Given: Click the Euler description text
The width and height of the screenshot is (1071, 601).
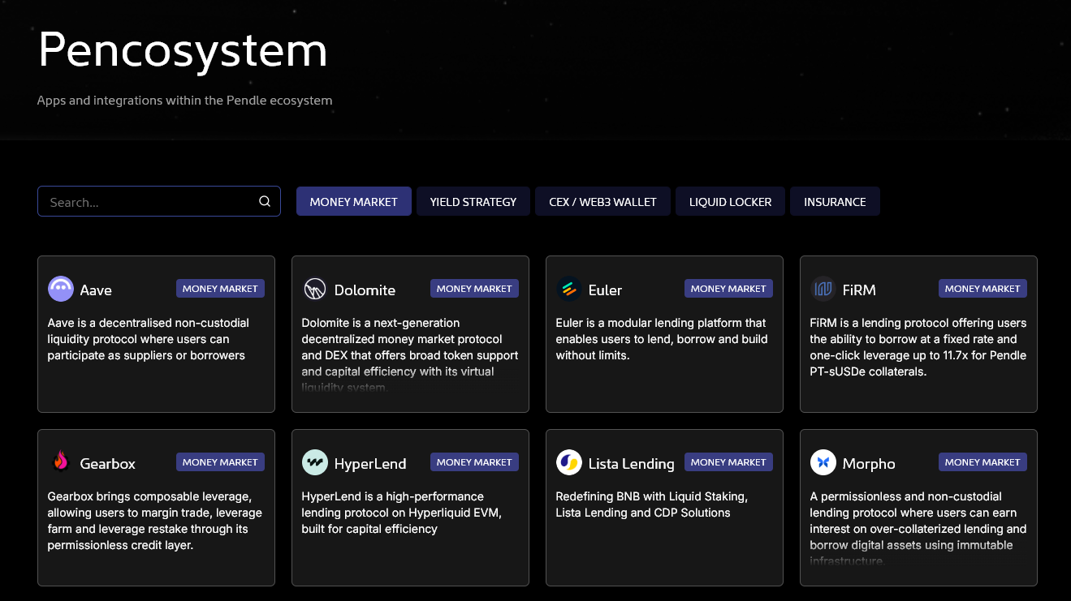Looking at the screenshot, I should click(662, 339).
